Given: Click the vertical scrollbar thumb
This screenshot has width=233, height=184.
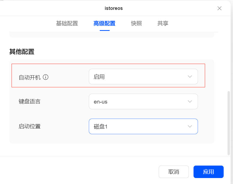Looking at the screenshot, I should point(229,123).
